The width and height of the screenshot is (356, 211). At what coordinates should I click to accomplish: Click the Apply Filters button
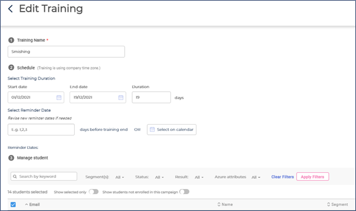[313, 177]
